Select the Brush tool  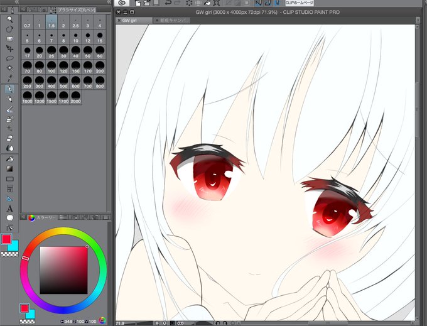click(x=10, y=109)
